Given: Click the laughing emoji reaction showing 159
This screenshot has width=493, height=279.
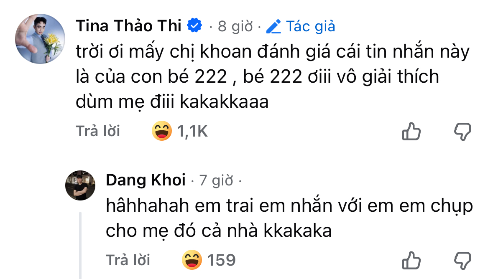Looking at the screenshot, I should [192, 260].
